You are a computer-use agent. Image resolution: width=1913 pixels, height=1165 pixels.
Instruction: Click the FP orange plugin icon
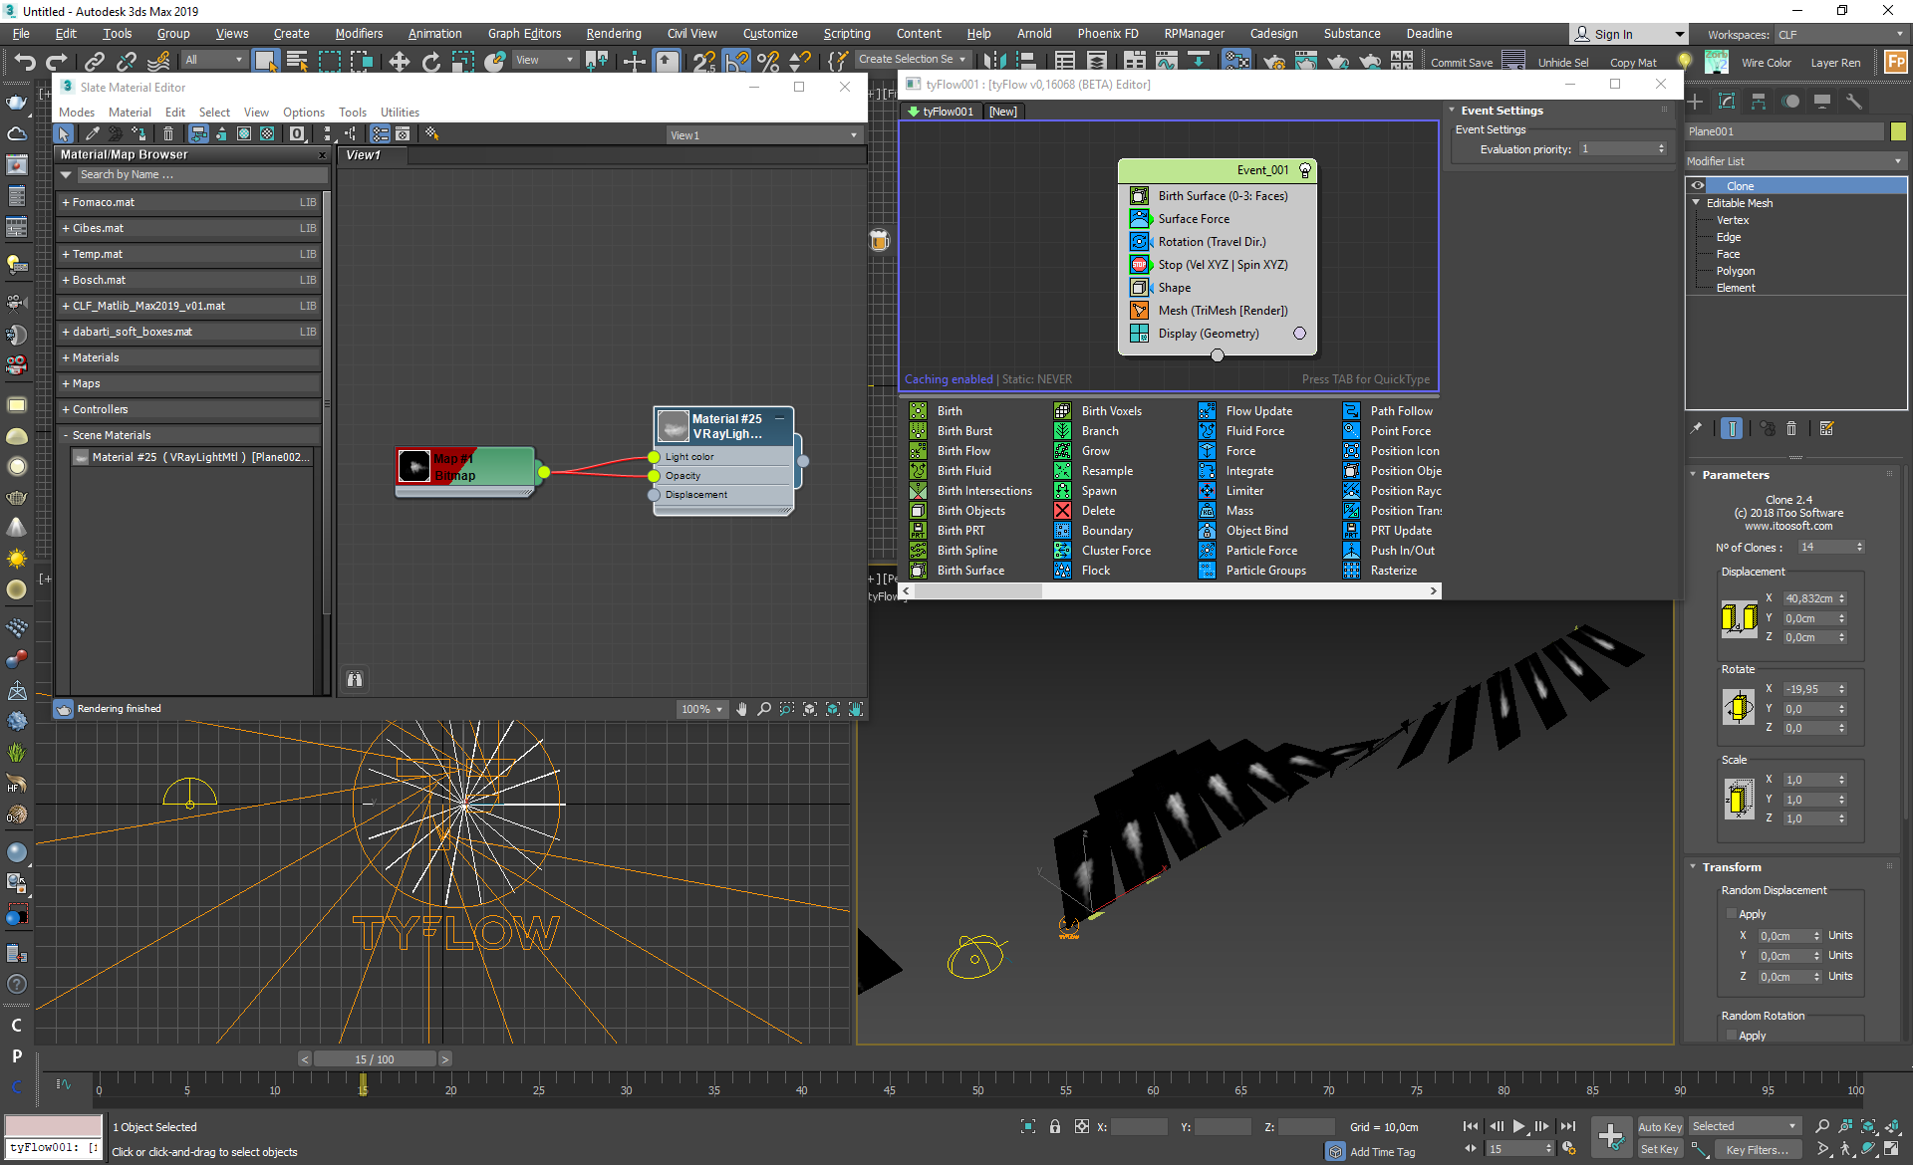pyautogui.click(x=1895, y=62)
